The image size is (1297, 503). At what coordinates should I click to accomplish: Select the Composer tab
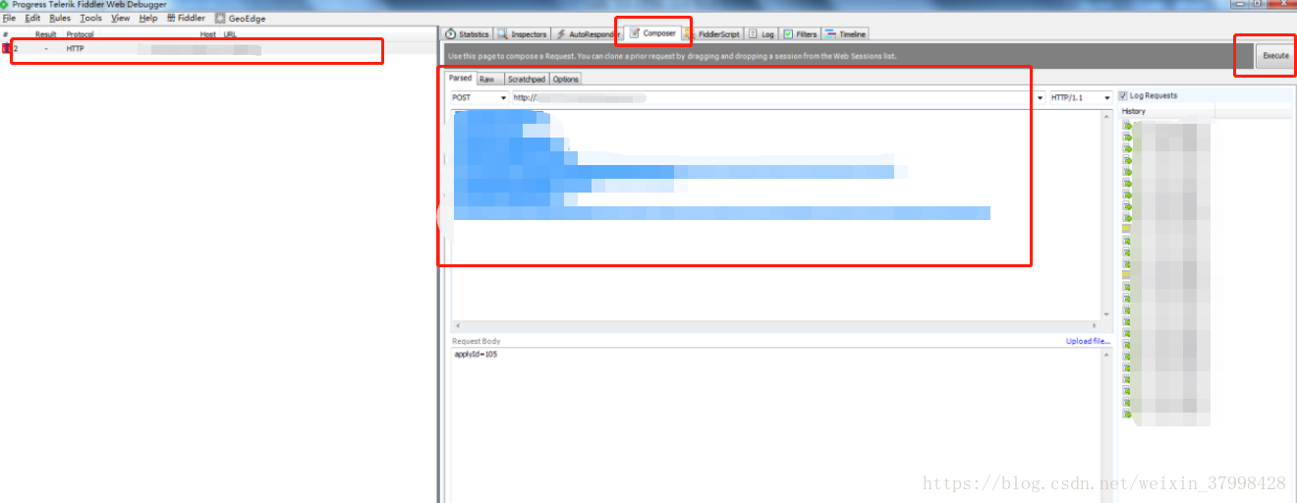pos(653,33)
